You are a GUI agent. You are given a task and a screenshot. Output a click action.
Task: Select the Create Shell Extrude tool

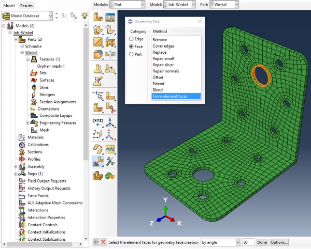(110, 29)
